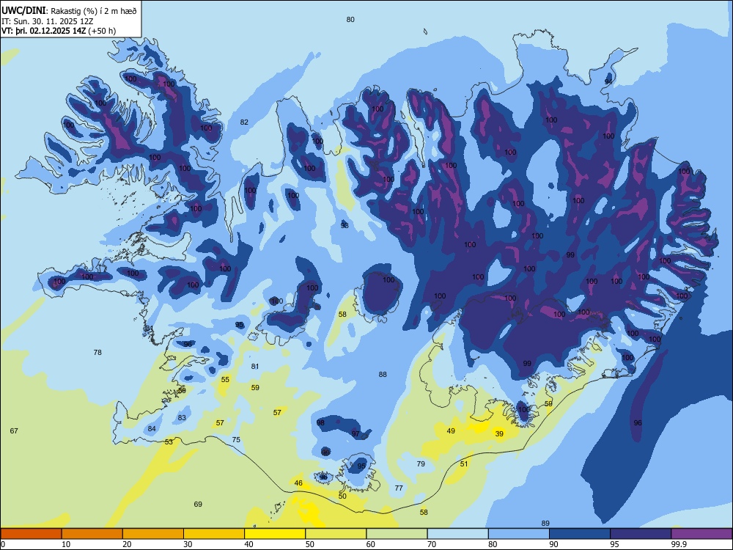Click the '89' humidity value on the map

point(545,524)
